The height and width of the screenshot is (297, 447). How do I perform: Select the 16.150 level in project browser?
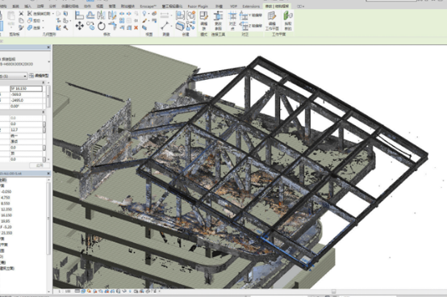(x=6, y=215)
